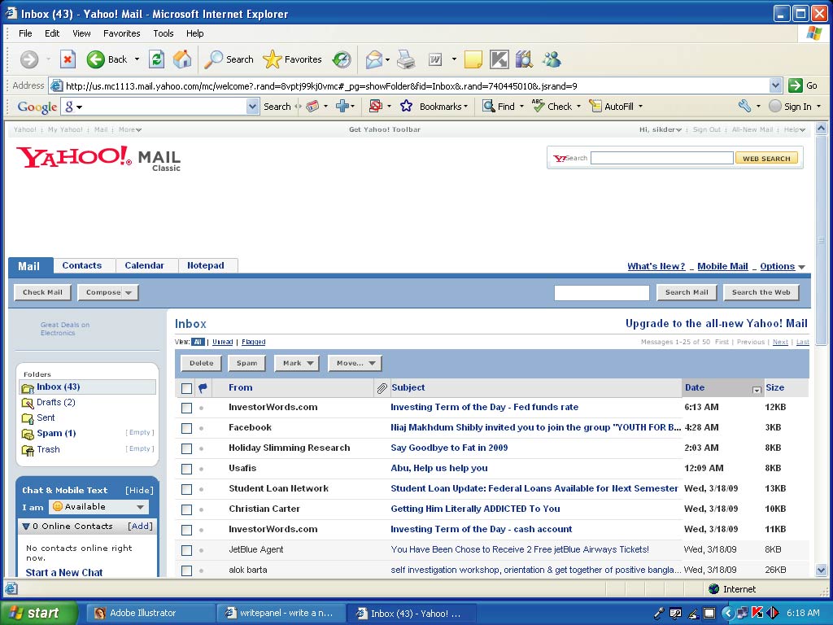Viewport: 833px width, 625px height.
Task: Check the alok barta message checkbox
Action: [186, 570]
